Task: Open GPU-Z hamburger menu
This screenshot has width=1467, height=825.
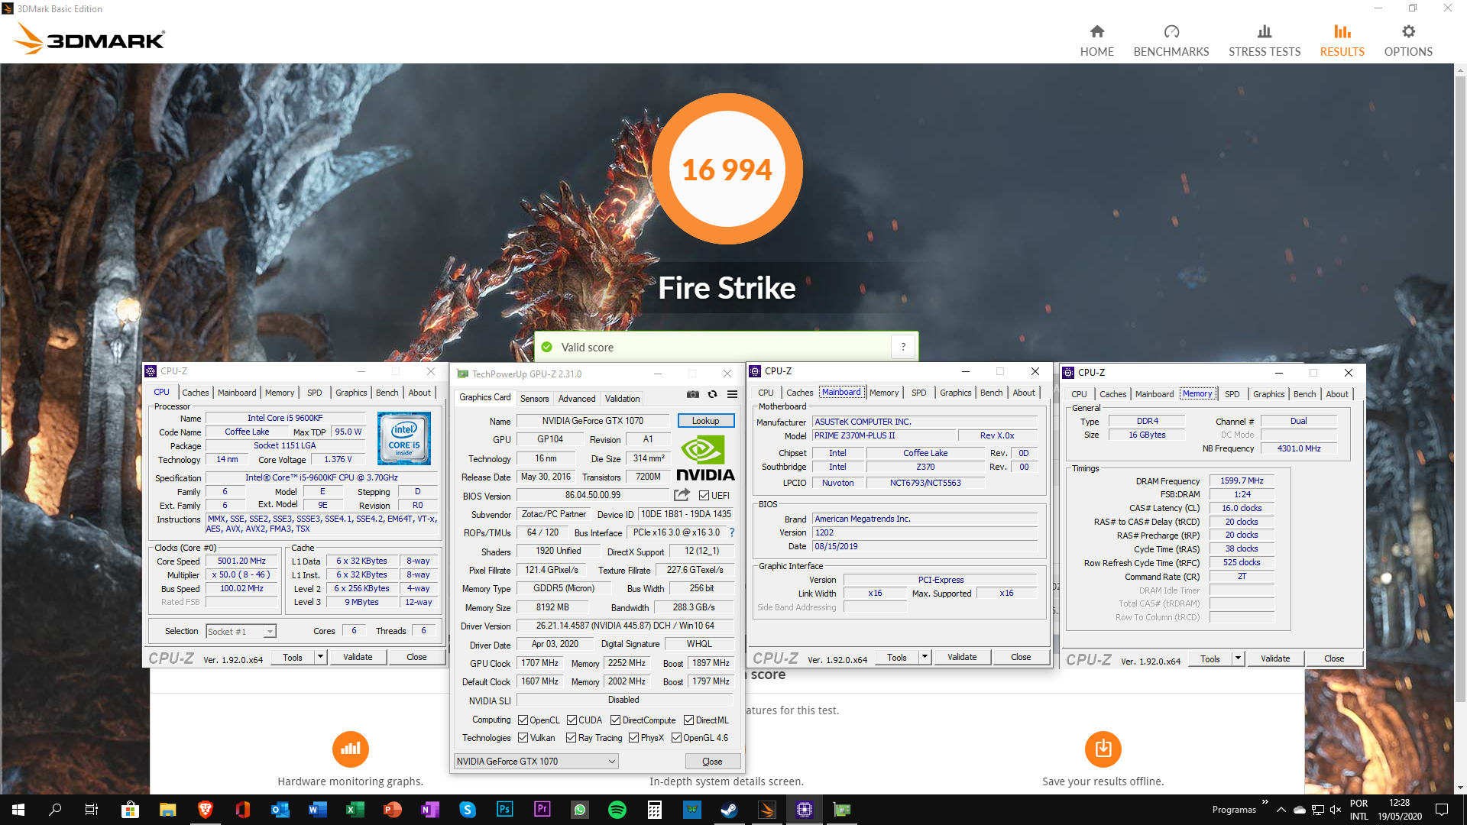Action: click(x=732, y=394)
